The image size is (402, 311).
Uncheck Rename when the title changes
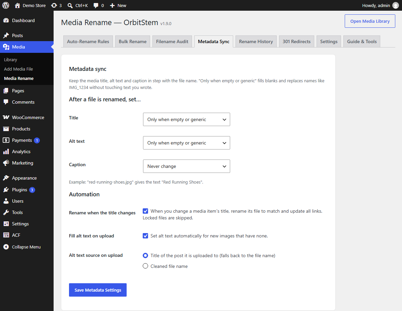[145, 211]
